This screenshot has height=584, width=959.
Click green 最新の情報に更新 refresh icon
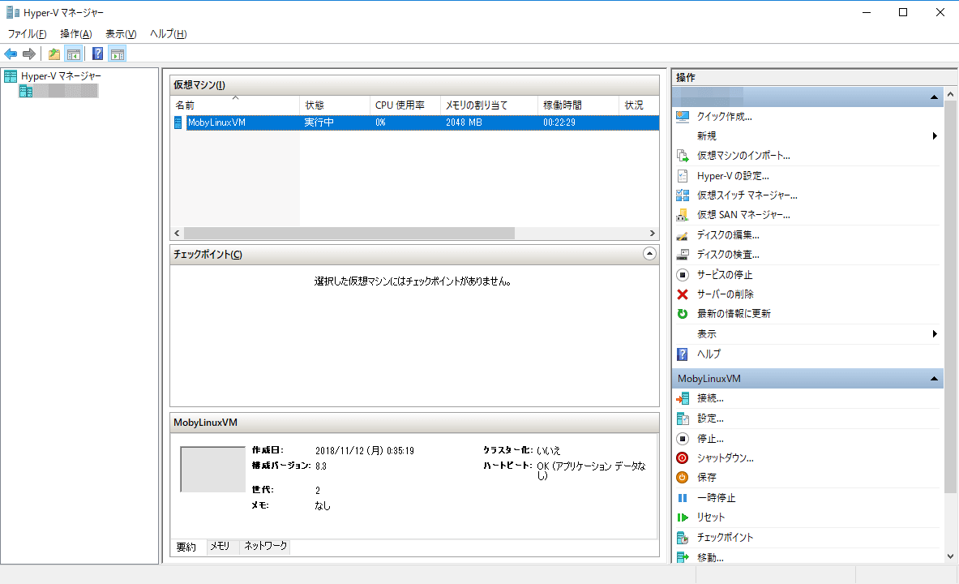[x=683, y=313]
